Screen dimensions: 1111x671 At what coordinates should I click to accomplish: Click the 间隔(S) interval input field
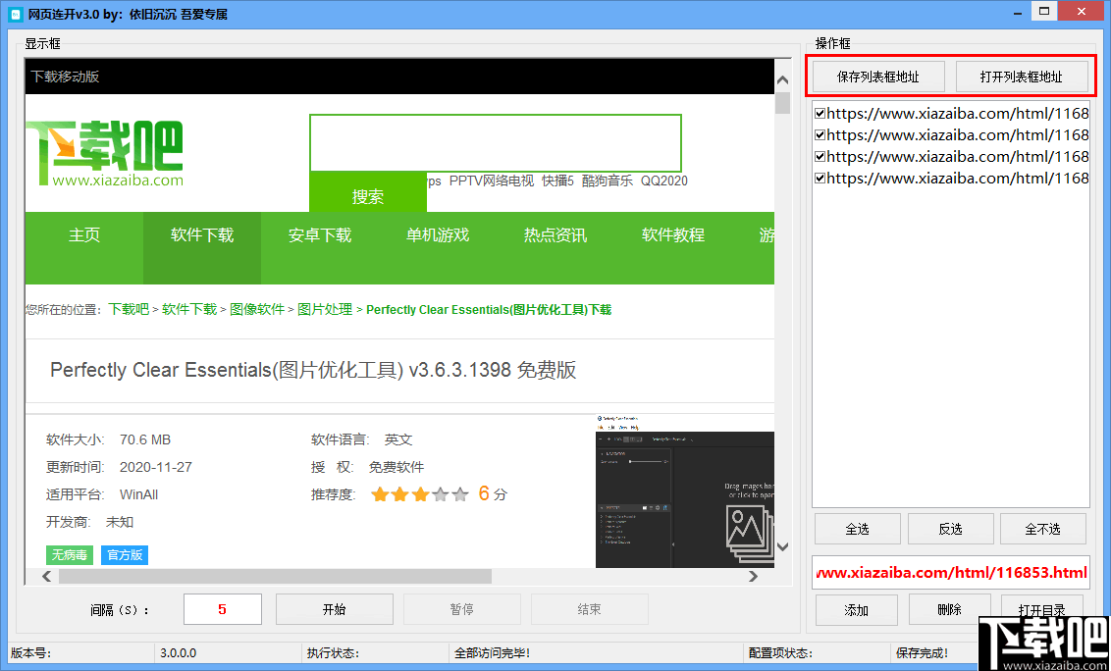point(222,608)
